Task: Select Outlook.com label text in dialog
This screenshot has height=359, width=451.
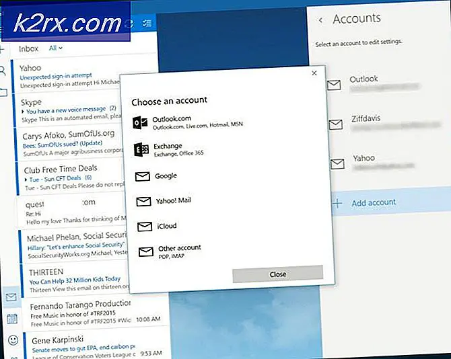Action: click(x=172, y=118)
